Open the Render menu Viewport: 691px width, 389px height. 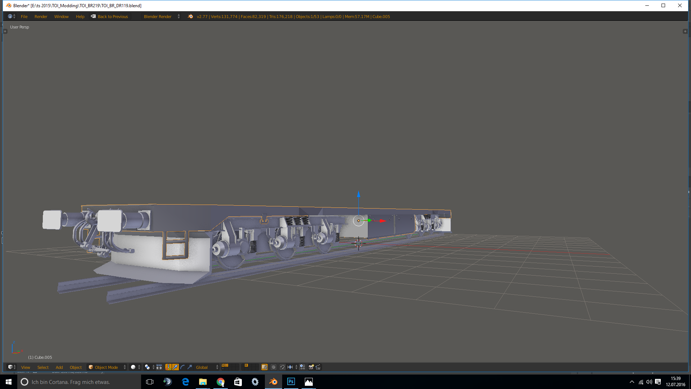tap(41, 17)
